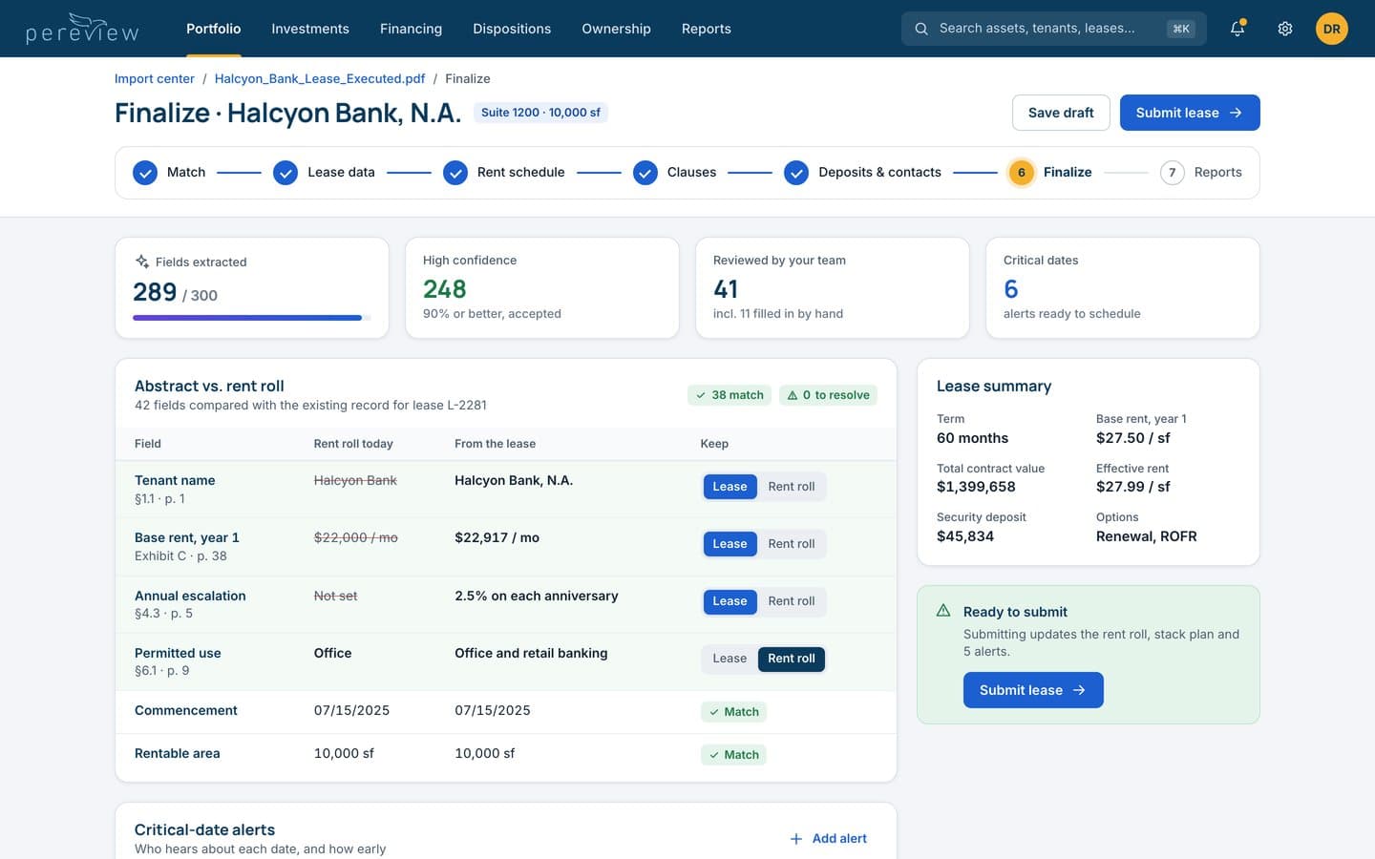Keep Rent roll for Base rent, year 1
This screenshot has width=1375, height=859.
coord(792,544)
